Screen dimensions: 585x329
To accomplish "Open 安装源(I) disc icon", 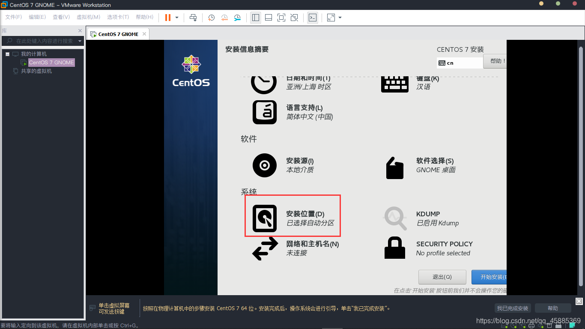I will coord(265,165).
